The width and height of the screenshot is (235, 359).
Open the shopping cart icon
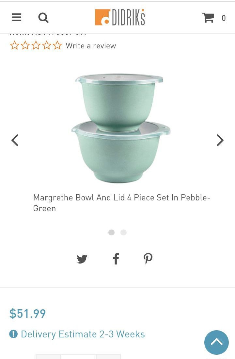point(208,18)
